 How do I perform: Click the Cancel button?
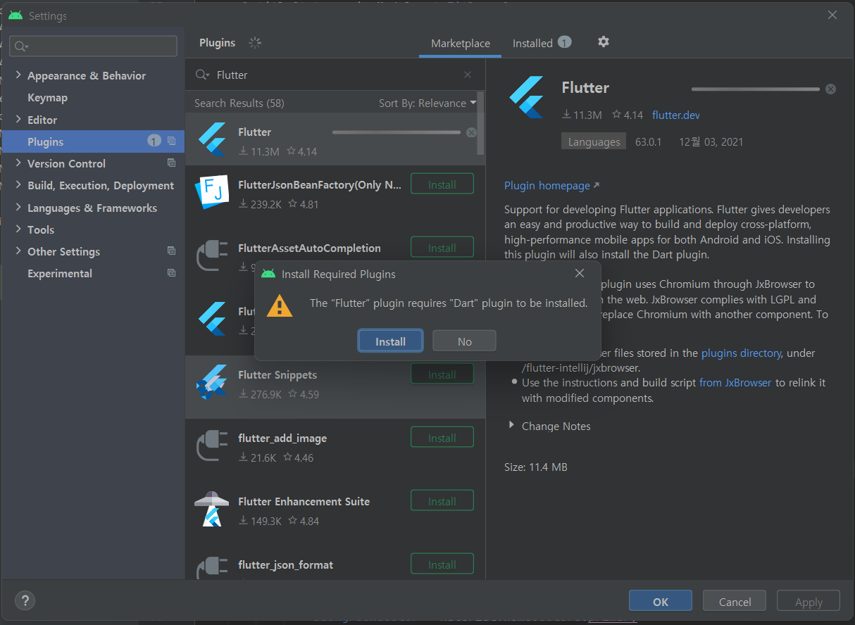tap(735, 602)
